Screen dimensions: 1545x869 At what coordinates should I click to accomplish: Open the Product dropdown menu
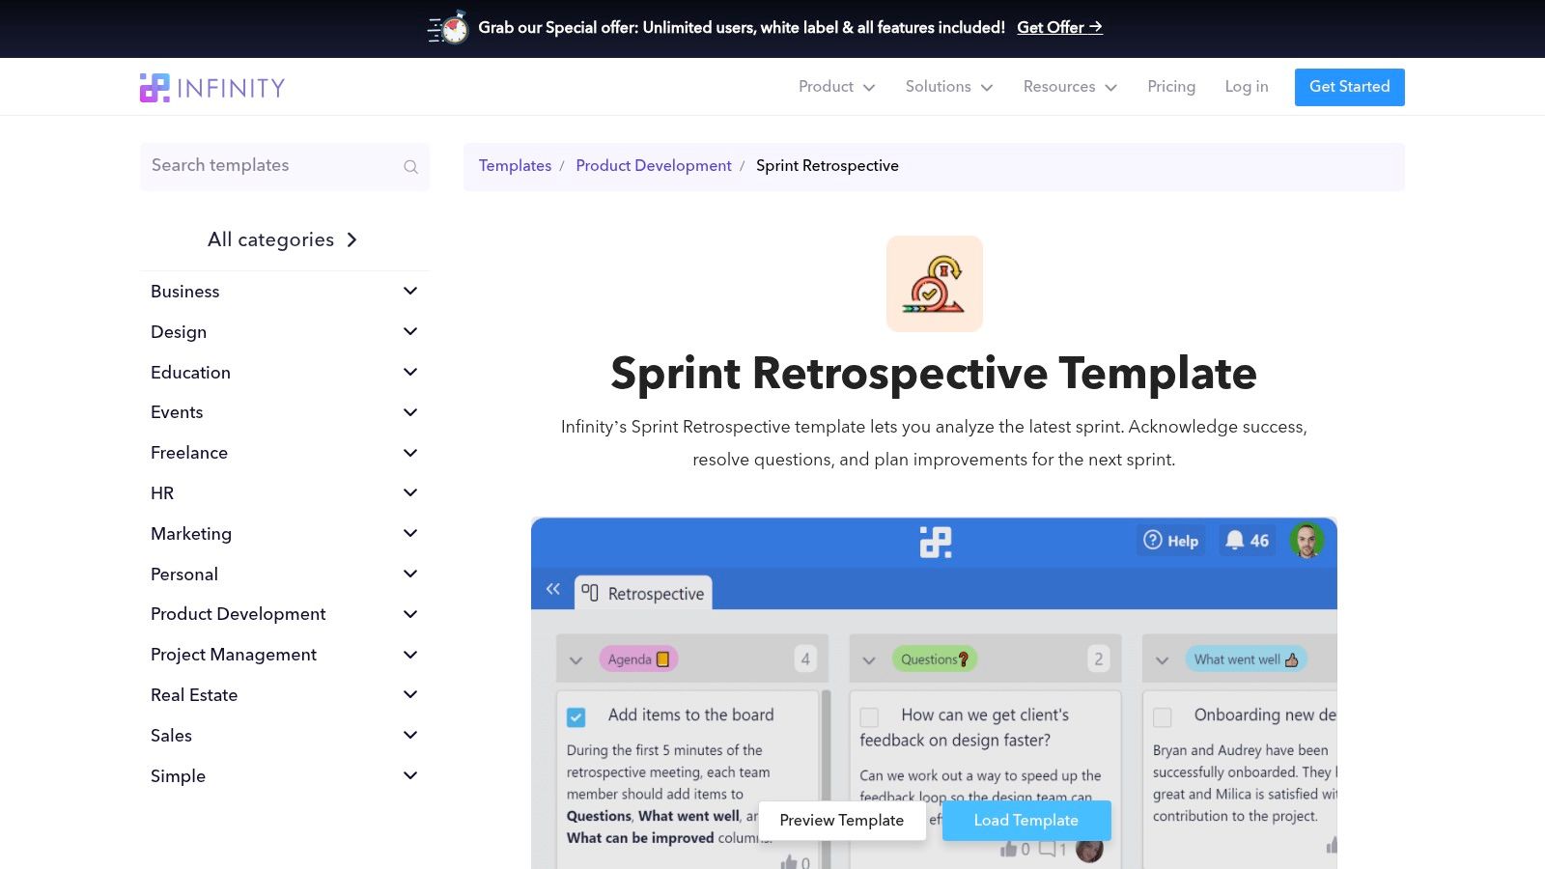click(x=836, y=87)
